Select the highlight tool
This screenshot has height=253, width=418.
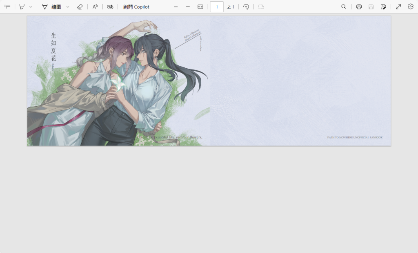pyautogui.click(x=22, y=7)
